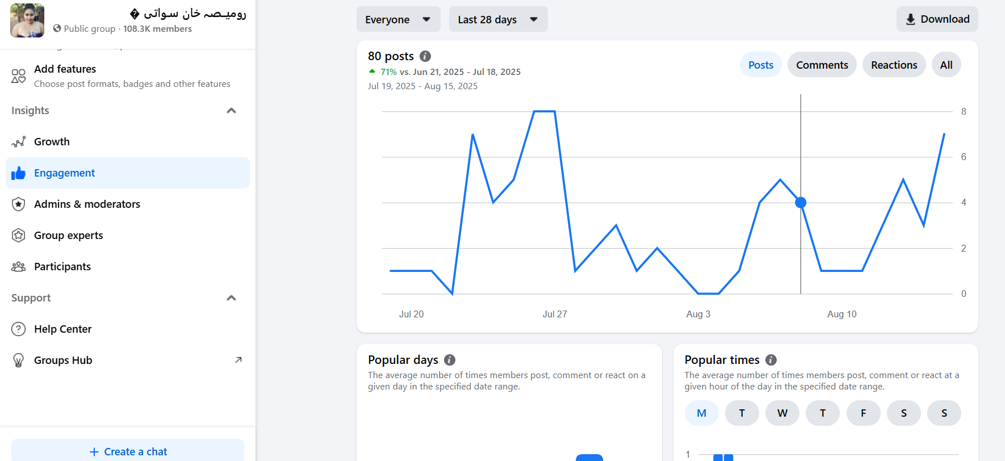Click the Groups Hub lightbulb icon

pos(19,360)
